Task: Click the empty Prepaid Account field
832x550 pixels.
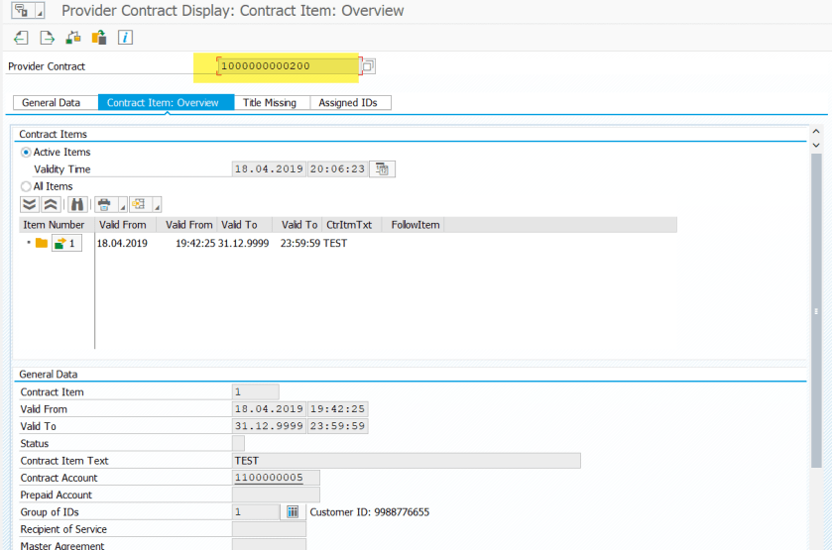Action: (x=276, y=495)
